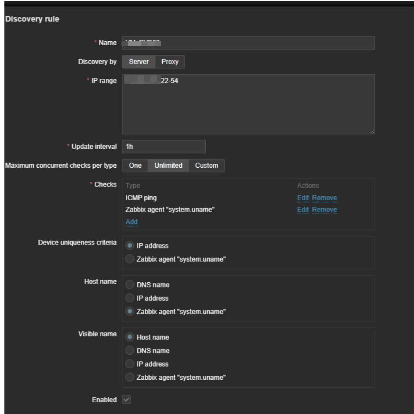Click the Update interval field
Viewport: 414px width, 414px height.
164,147
